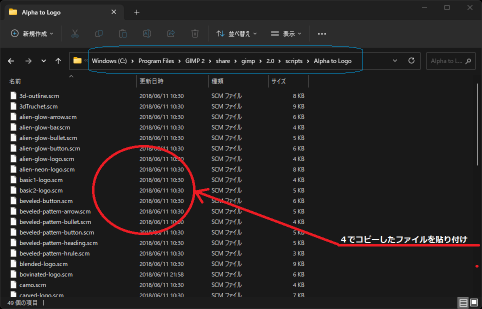Go back with the left arrow

pos(11,61)
